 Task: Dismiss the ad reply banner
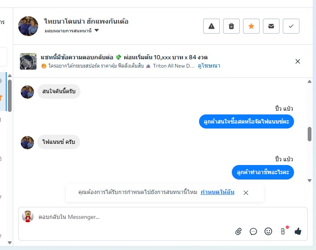(297, 61)
